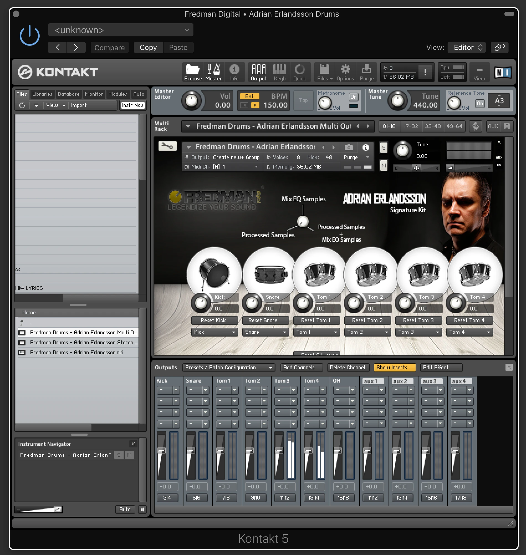
Task: Click the minimized View icon
Action: [x=479, y=72]
